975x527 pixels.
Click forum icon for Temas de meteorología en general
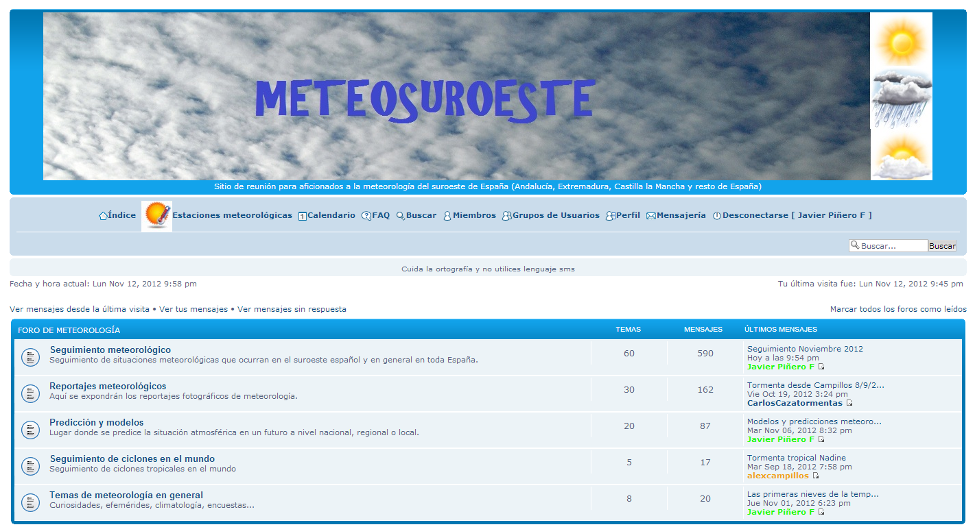[x=30, y=502]
